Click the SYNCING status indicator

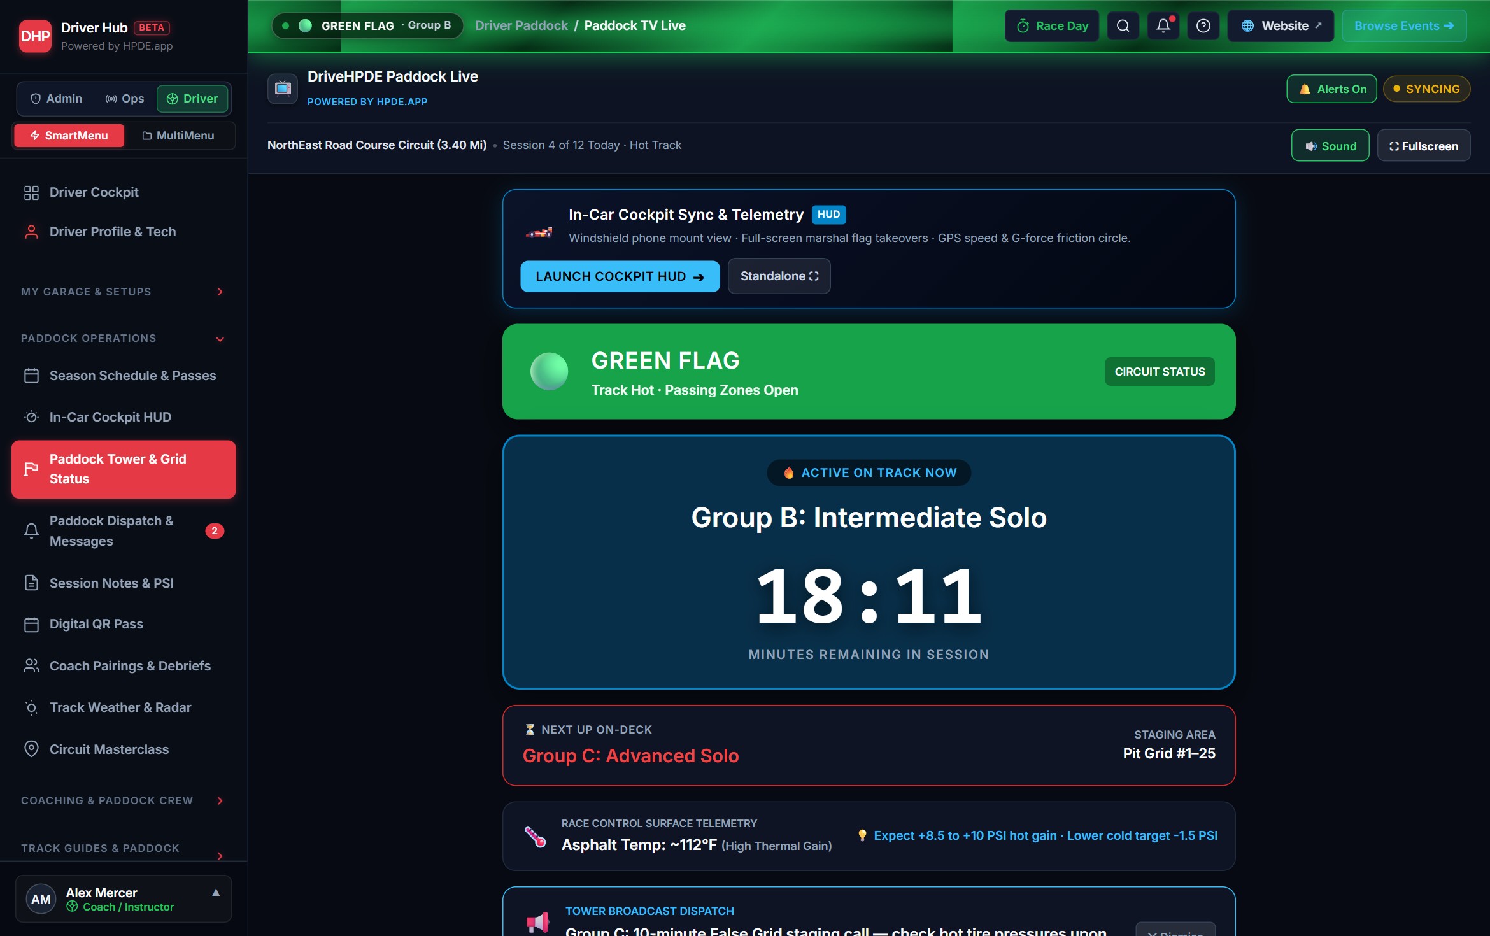(x=1426, y=89)
